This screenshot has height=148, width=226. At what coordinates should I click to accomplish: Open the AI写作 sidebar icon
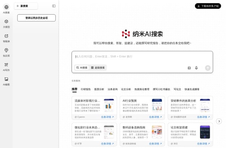point(6,65)
